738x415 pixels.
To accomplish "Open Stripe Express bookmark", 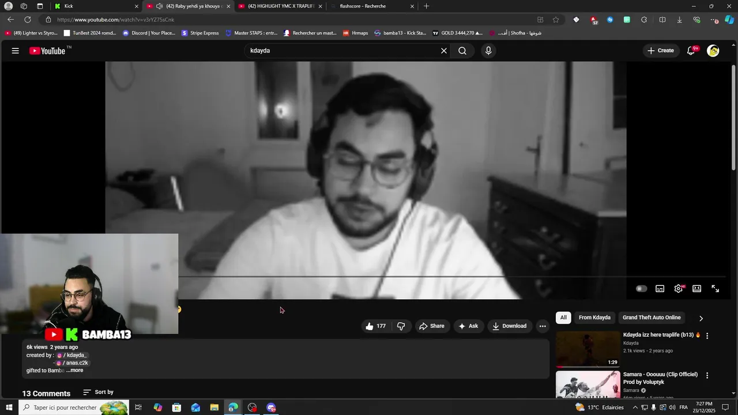I will [x=200, y=33].
